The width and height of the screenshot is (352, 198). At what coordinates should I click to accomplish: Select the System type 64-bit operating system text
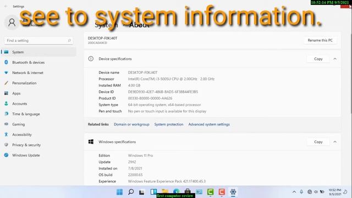click(x=164, y=105)
